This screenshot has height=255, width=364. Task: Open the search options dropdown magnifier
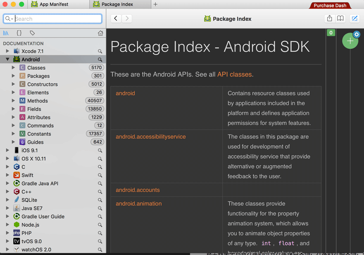point(9,19)
